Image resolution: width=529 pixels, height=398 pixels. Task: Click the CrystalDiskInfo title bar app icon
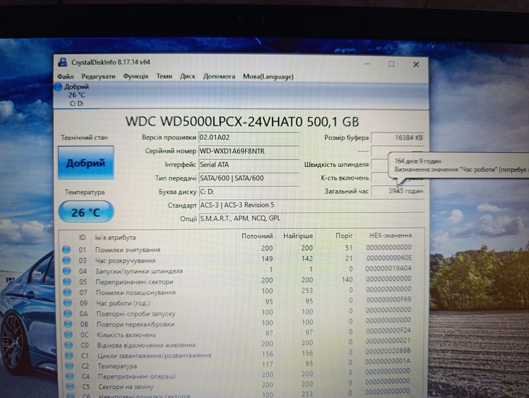tap(63, 62)
